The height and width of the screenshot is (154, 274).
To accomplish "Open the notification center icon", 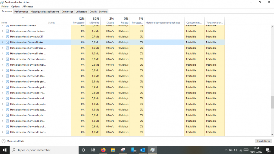I will pyautogui.click(x=268, y=150).
